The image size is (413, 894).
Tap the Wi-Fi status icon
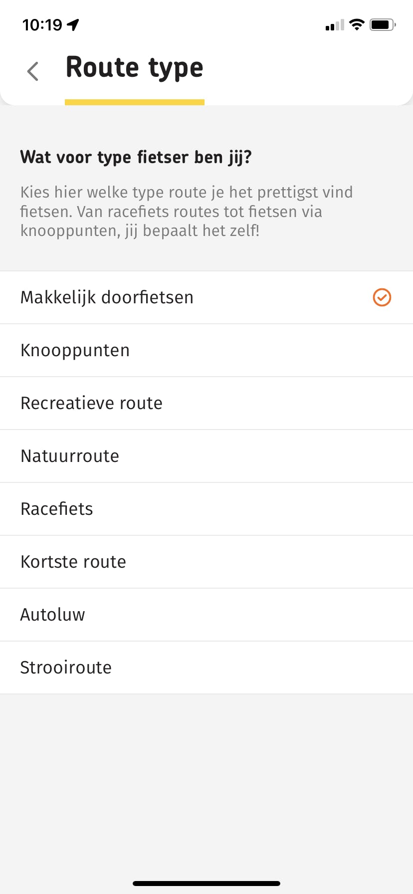[357, 24]
